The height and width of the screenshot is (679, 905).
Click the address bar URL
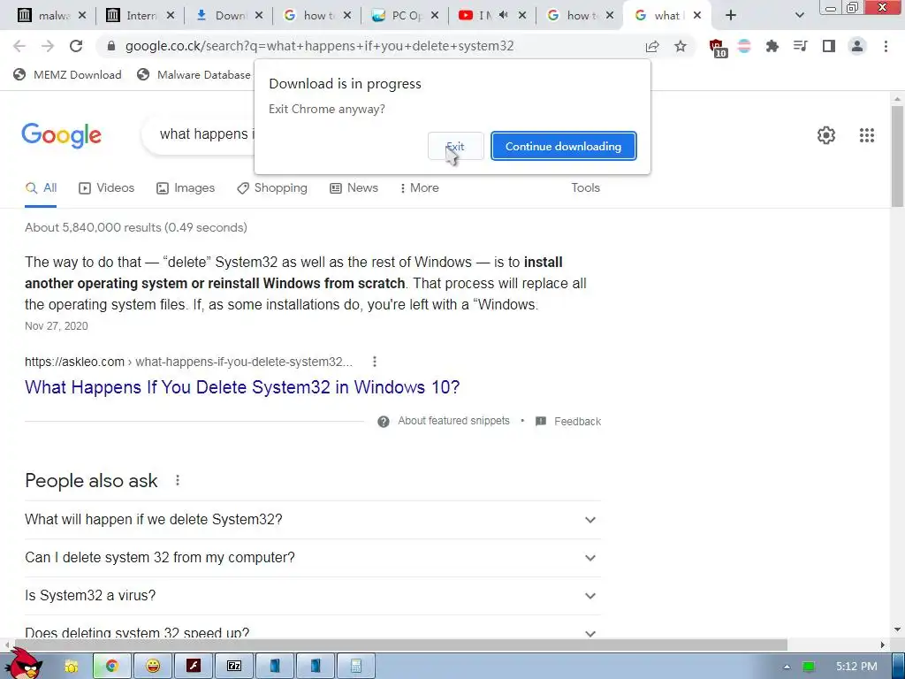pos(319,46)
